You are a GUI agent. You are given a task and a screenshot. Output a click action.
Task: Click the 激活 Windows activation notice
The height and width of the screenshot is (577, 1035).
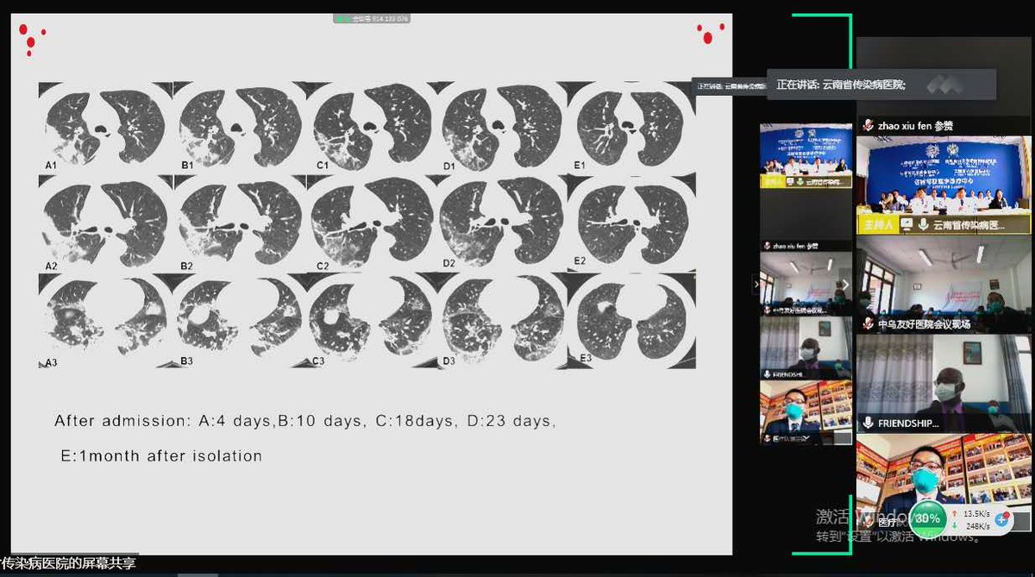point(897,526)
